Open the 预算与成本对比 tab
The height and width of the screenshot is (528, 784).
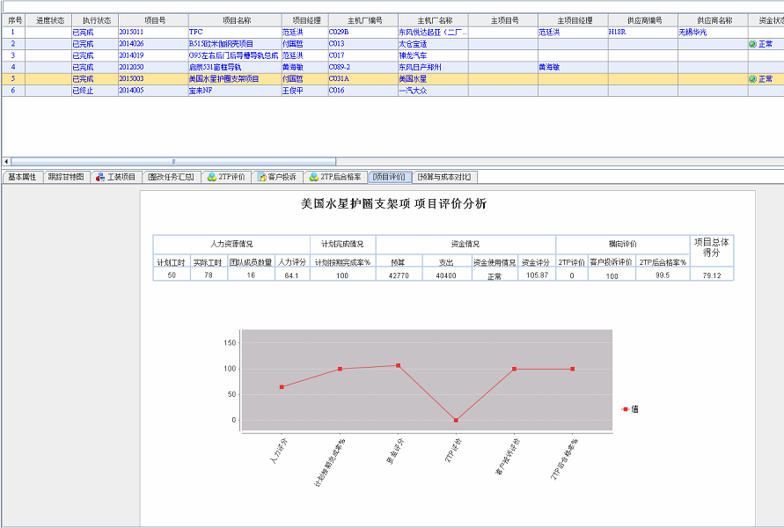pyautogui.click(x=446, y=177)
